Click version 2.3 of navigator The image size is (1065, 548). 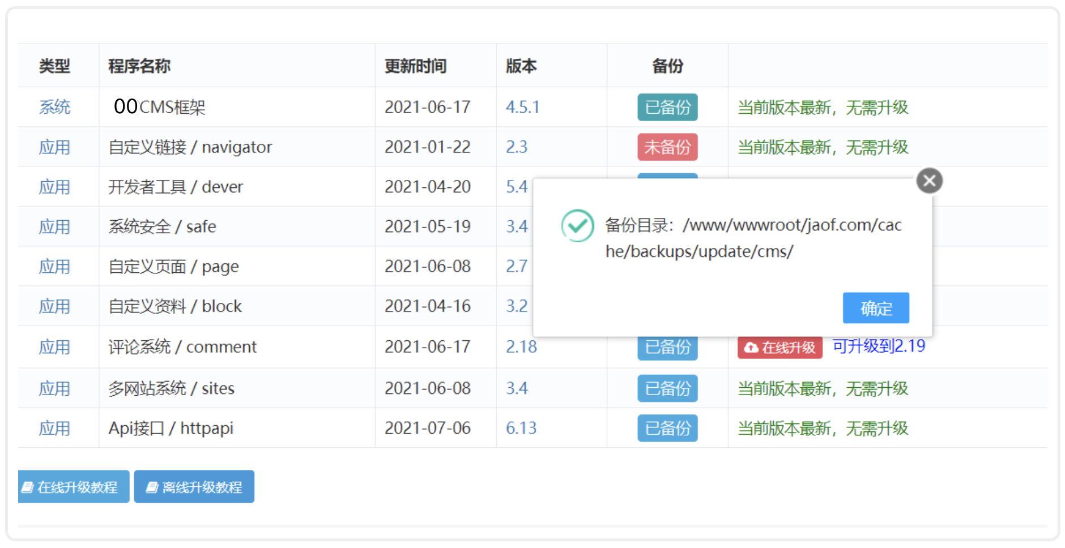pyautogui.click(x=517, y=147)
